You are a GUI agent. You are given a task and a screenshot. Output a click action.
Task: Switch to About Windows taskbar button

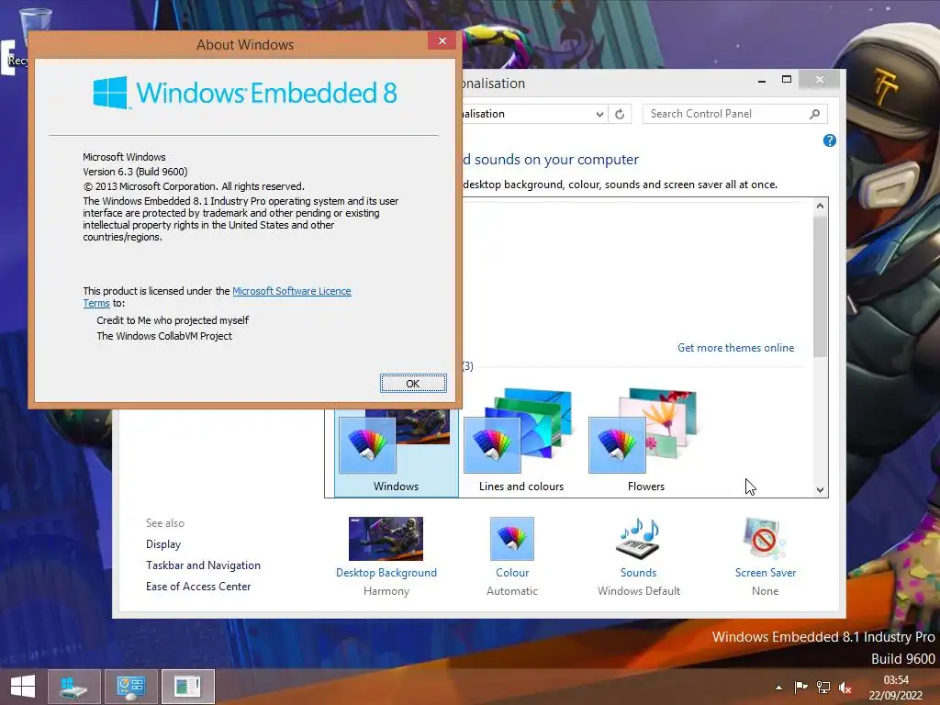coord(187,687)
